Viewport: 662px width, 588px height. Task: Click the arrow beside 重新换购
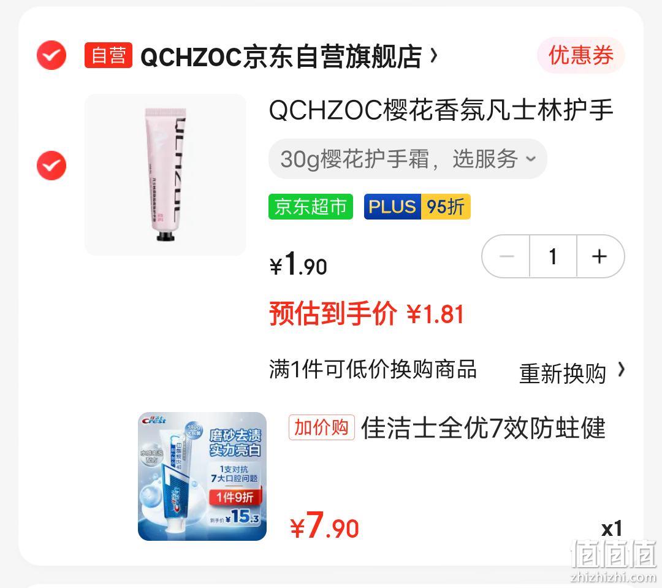pos(621,370)
